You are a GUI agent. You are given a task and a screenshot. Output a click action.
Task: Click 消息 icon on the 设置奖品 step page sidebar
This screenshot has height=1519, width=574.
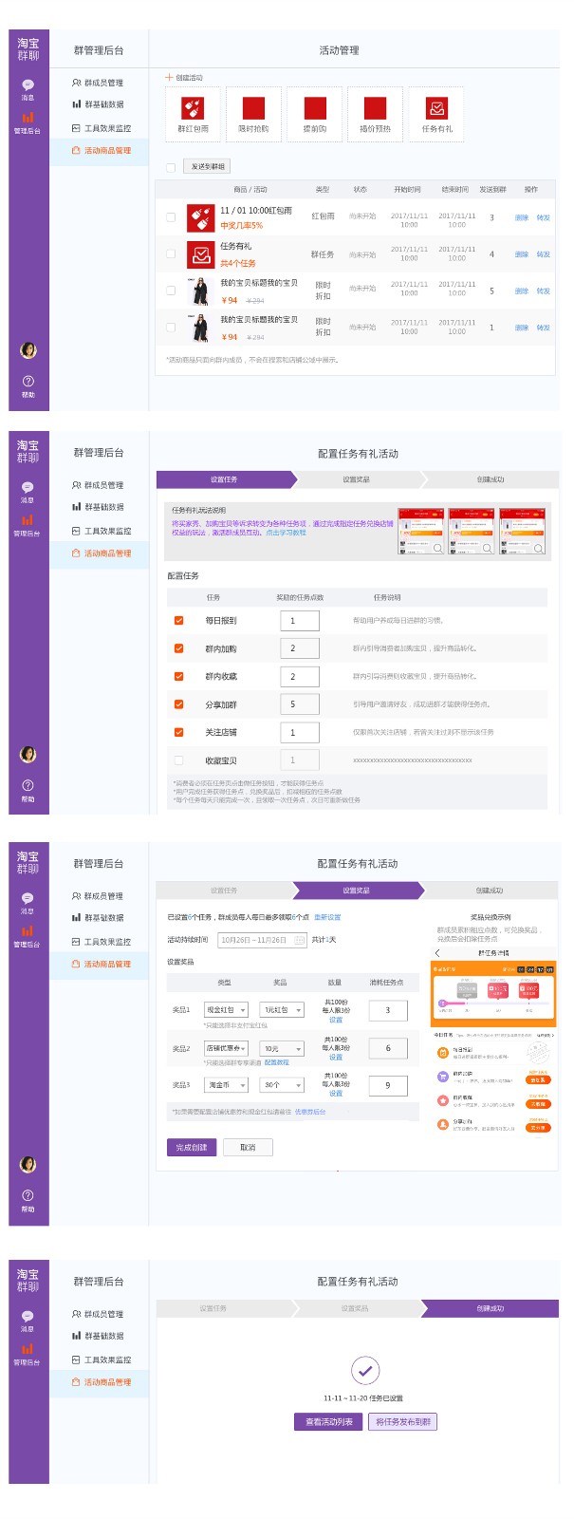28,898
